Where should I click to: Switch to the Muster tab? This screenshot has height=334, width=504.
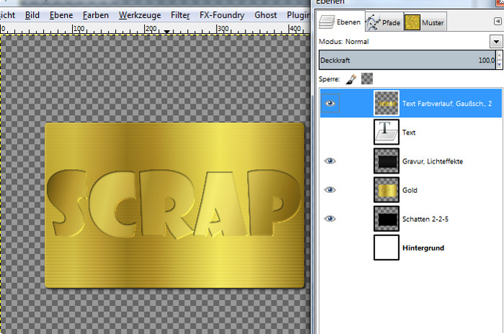[x=425, y=23]
